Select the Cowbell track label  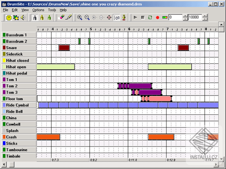(19, 124)
